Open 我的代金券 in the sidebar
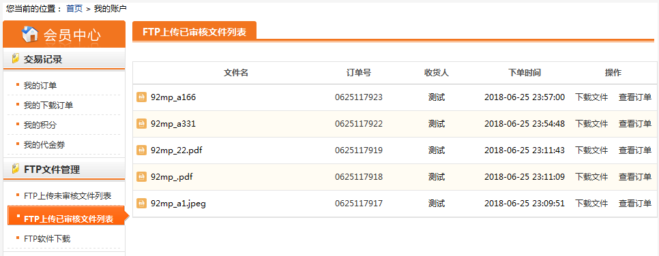Viewport: 659px width, 256px height. (x=44, y=144)
